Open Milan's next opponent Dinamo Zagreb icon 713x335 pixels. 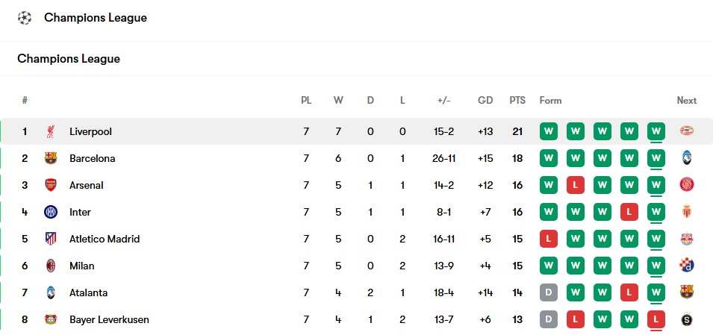[x=687, y=266]
